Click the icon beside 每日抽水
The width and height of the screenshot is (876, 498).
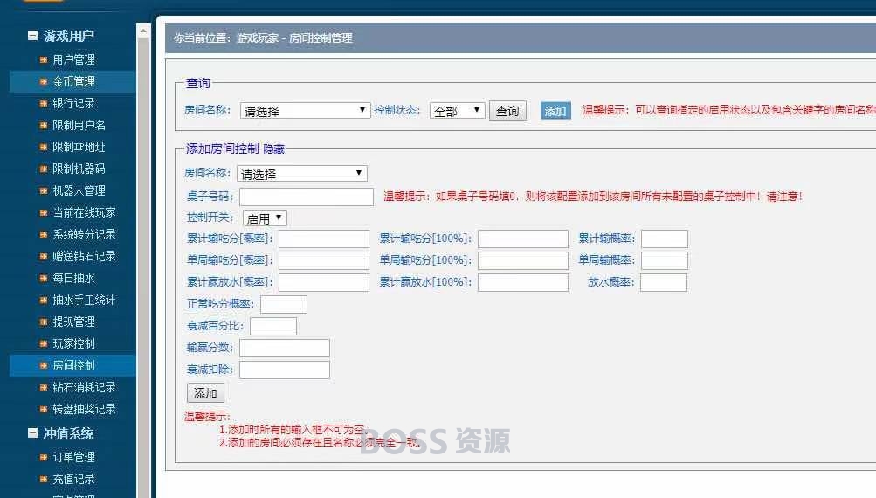pyautogui.click(x=44, y=278)
